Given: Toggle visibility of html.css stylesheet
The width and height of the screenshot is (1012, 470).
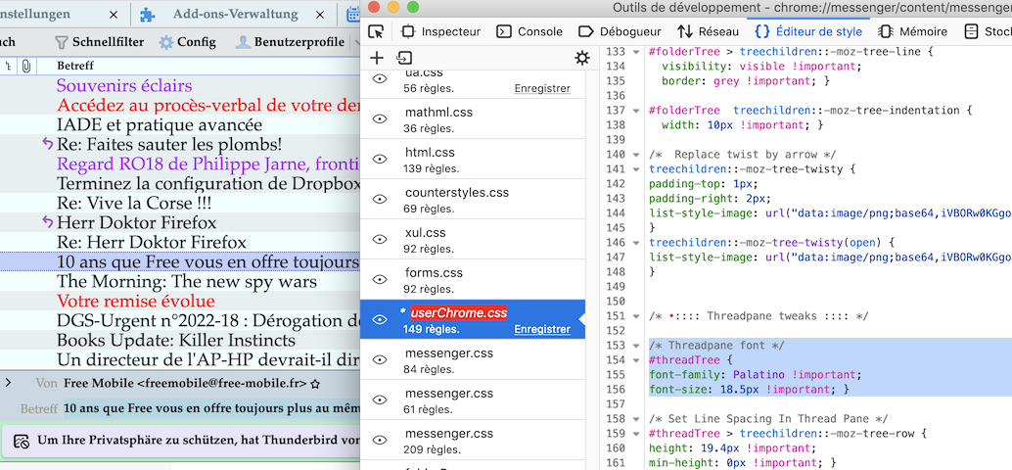Looking at the screenshot, I should click(x=380, y=159).
